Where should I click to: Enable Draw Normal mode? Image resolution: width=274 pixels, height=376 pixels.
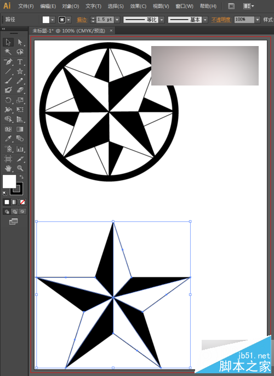(x=7, y=212)
